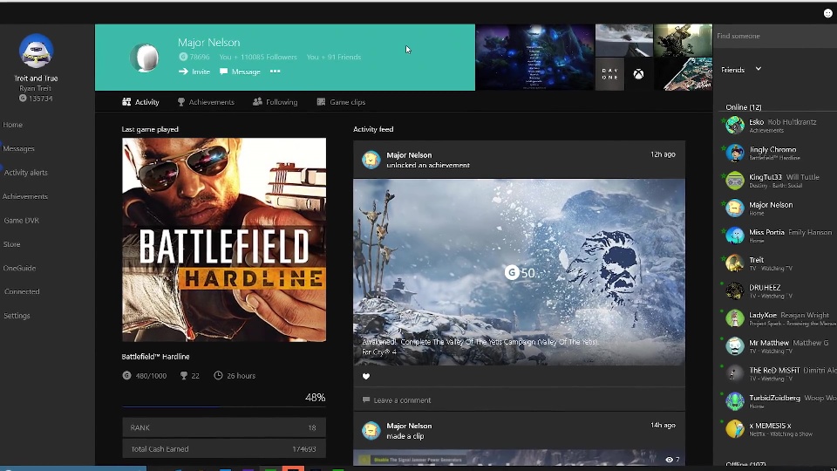
Task: Click the Total Cash Earned row
Action: point(224,448)
